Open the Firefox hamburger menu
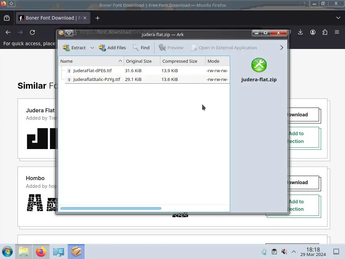 337,32
